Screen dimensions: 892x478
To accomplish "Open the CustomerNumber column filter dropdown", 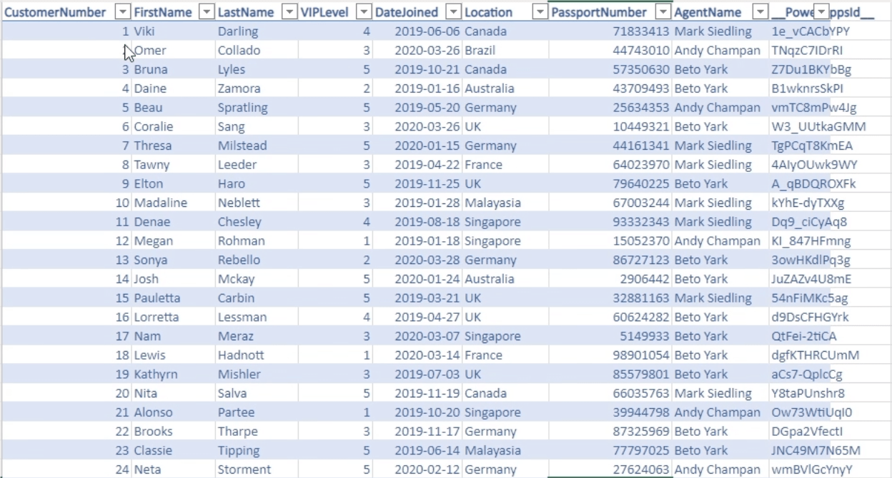I will point(123,12).
